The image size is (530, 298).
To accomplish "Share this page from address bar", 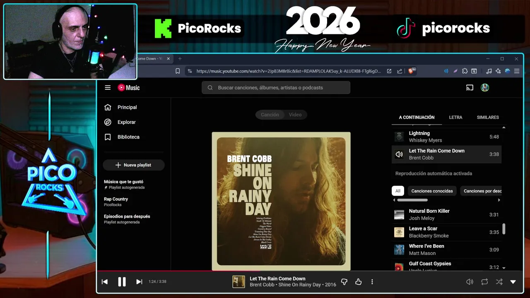I will pos(400,71).
